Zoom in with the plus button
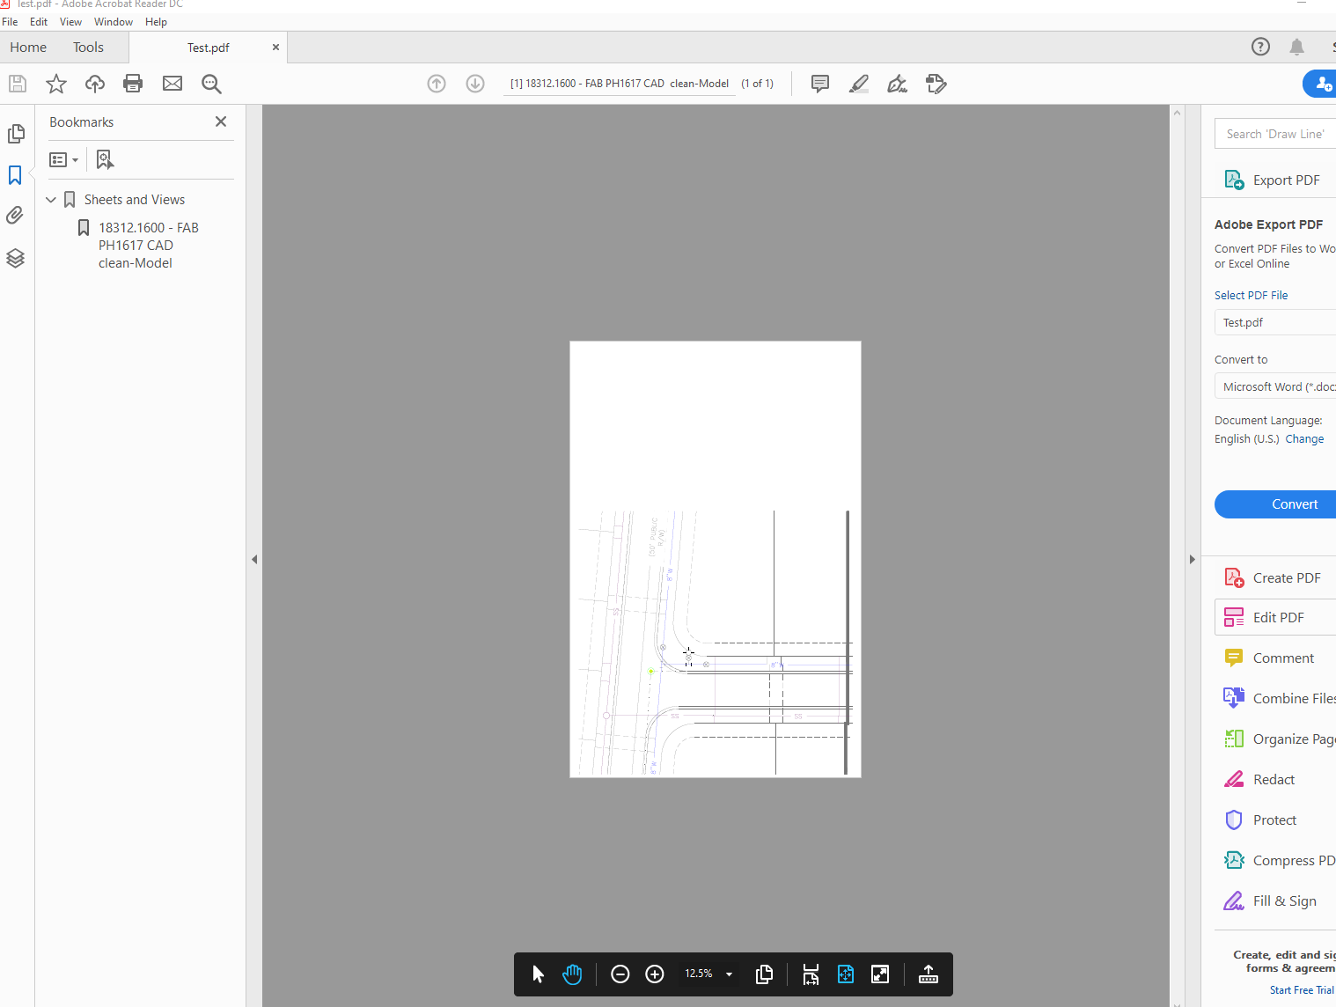1336x1007 pixels. pyautogui.click(x=655, y=974)
